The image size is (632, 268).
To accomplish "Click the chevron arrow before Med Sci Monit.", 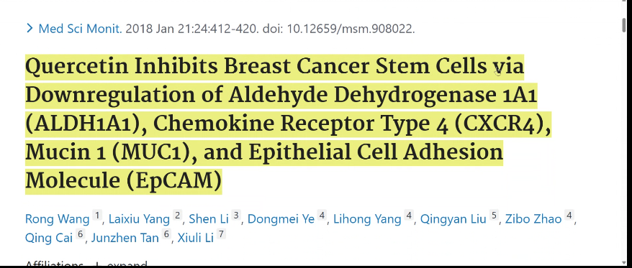I will click(x=30, y=29).
